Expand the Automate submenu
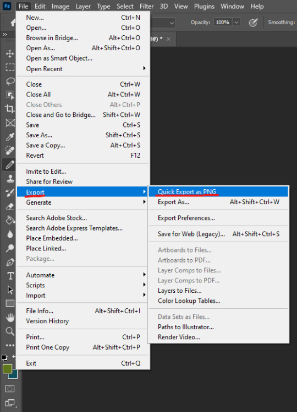This screenshot has width=297, height=412. pos(83,275)
